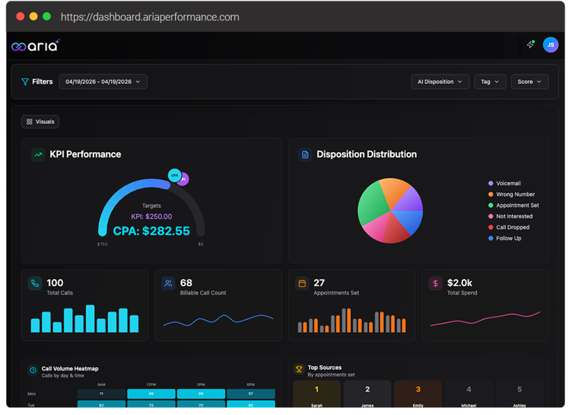Screen dimensions: 572x415
Task: Click the Appointments Set calendar icon
Action: (x=302, y=283)
